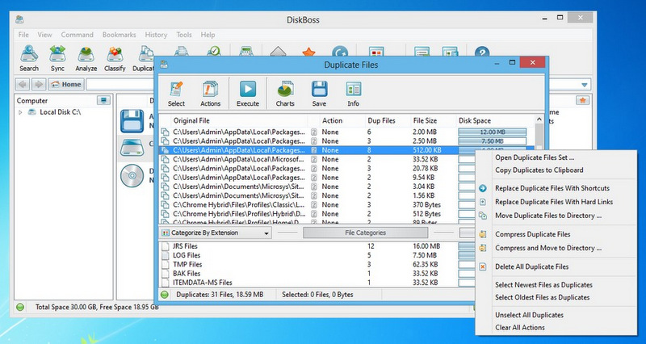Save the duplicate files report
Screen dimensions: 646x344
coord(319,94)
